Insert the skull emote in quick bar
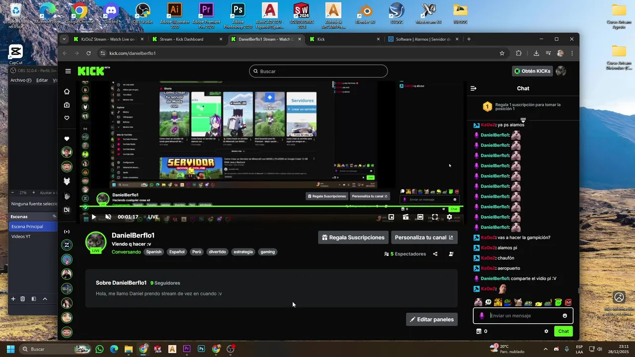 pyautogui.click(x=488, y=302)
